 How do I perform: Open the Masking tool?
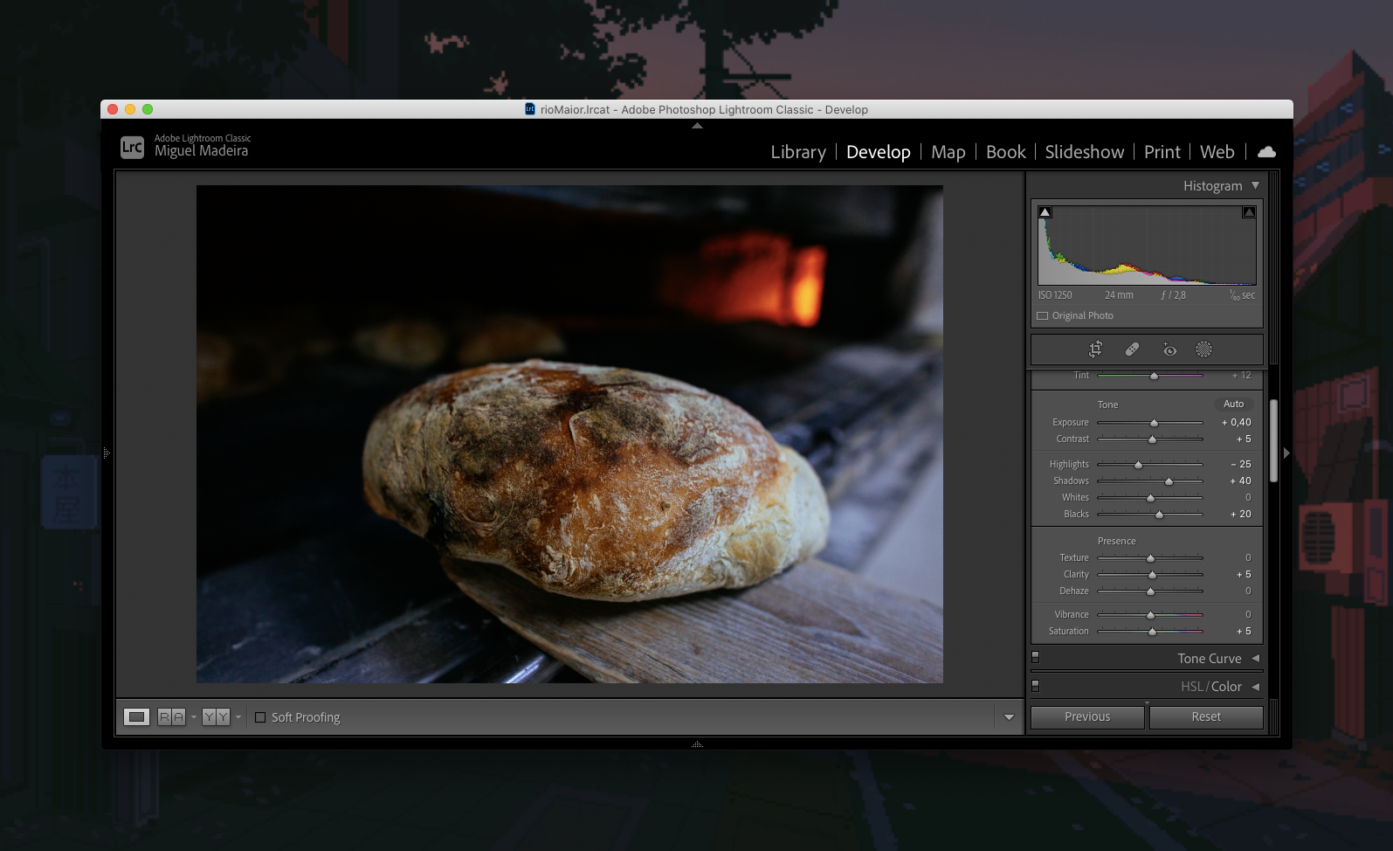click(1203, 349)
